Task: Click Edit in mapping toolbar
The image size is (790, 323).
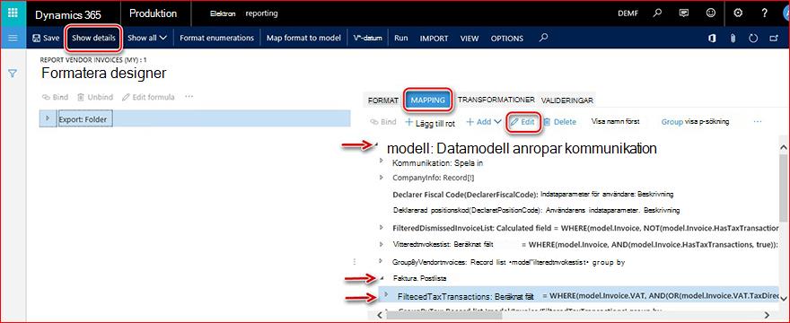Action: click(x=522, y=122)
